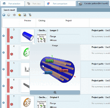Click the GeoSe... catalog text in row 7

pos(42,97)
